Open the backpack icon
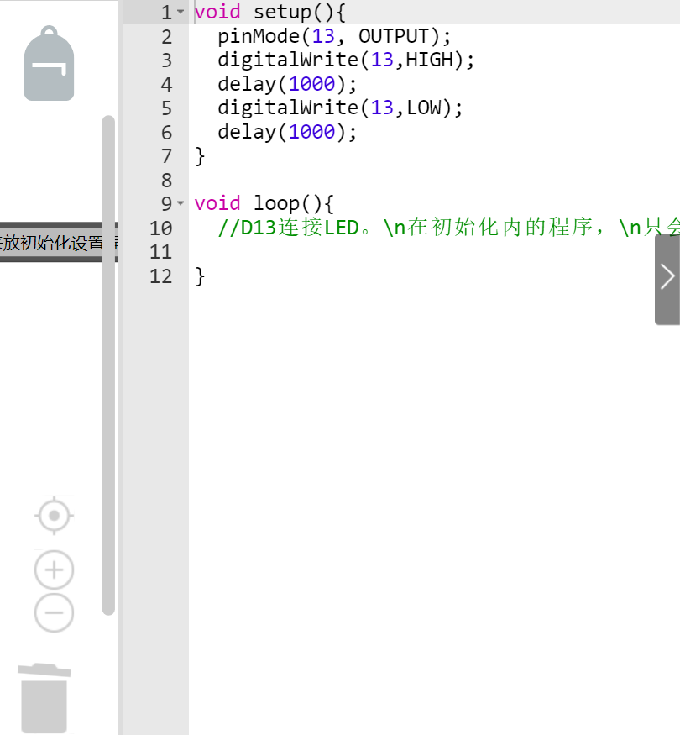This screenshot has width=680, height=735. [x=49, y=65]
